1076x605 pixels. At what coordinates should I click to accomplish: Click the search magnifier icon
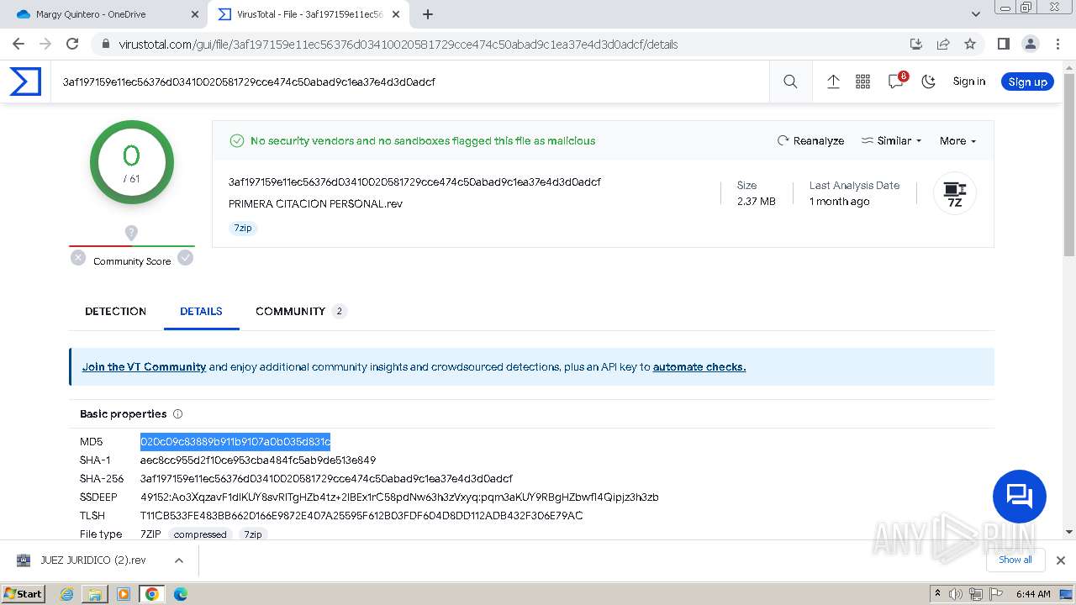(790, 82)
